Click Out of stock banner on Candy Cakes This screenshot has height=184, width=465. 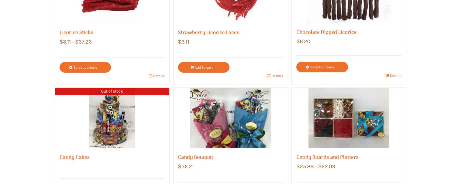point(112,91)
